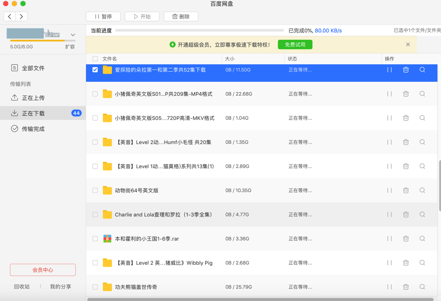The height and width of the screenshot is (301, 441).
Task: Open the 传输完成 list
Action: click(x=43, y=129)
